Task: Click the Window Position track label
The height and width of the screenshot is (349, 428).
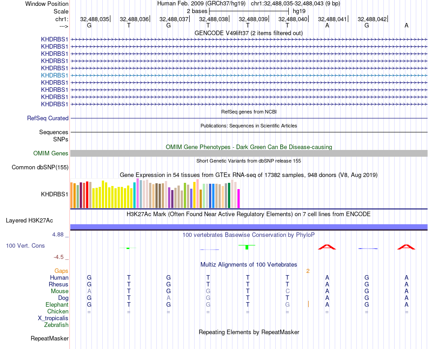Action: 47,4
